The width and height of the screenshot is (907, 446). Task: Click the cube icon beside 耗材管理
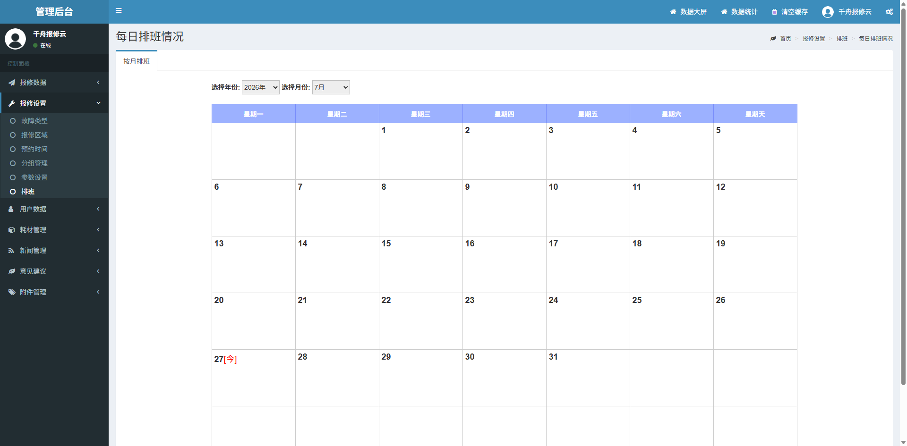pos(12,230)
